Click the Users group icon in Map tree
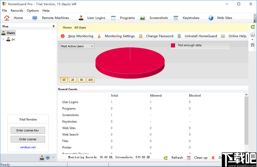Screen dimensions: 257x167 (x=3, y=33)
